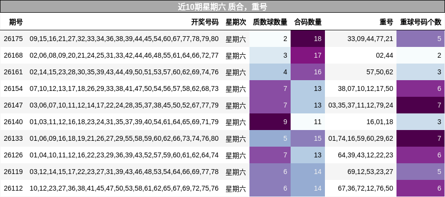Click prime count cell 9 in row 26140
The image size is (445, 197).
(x=270, y=122)
